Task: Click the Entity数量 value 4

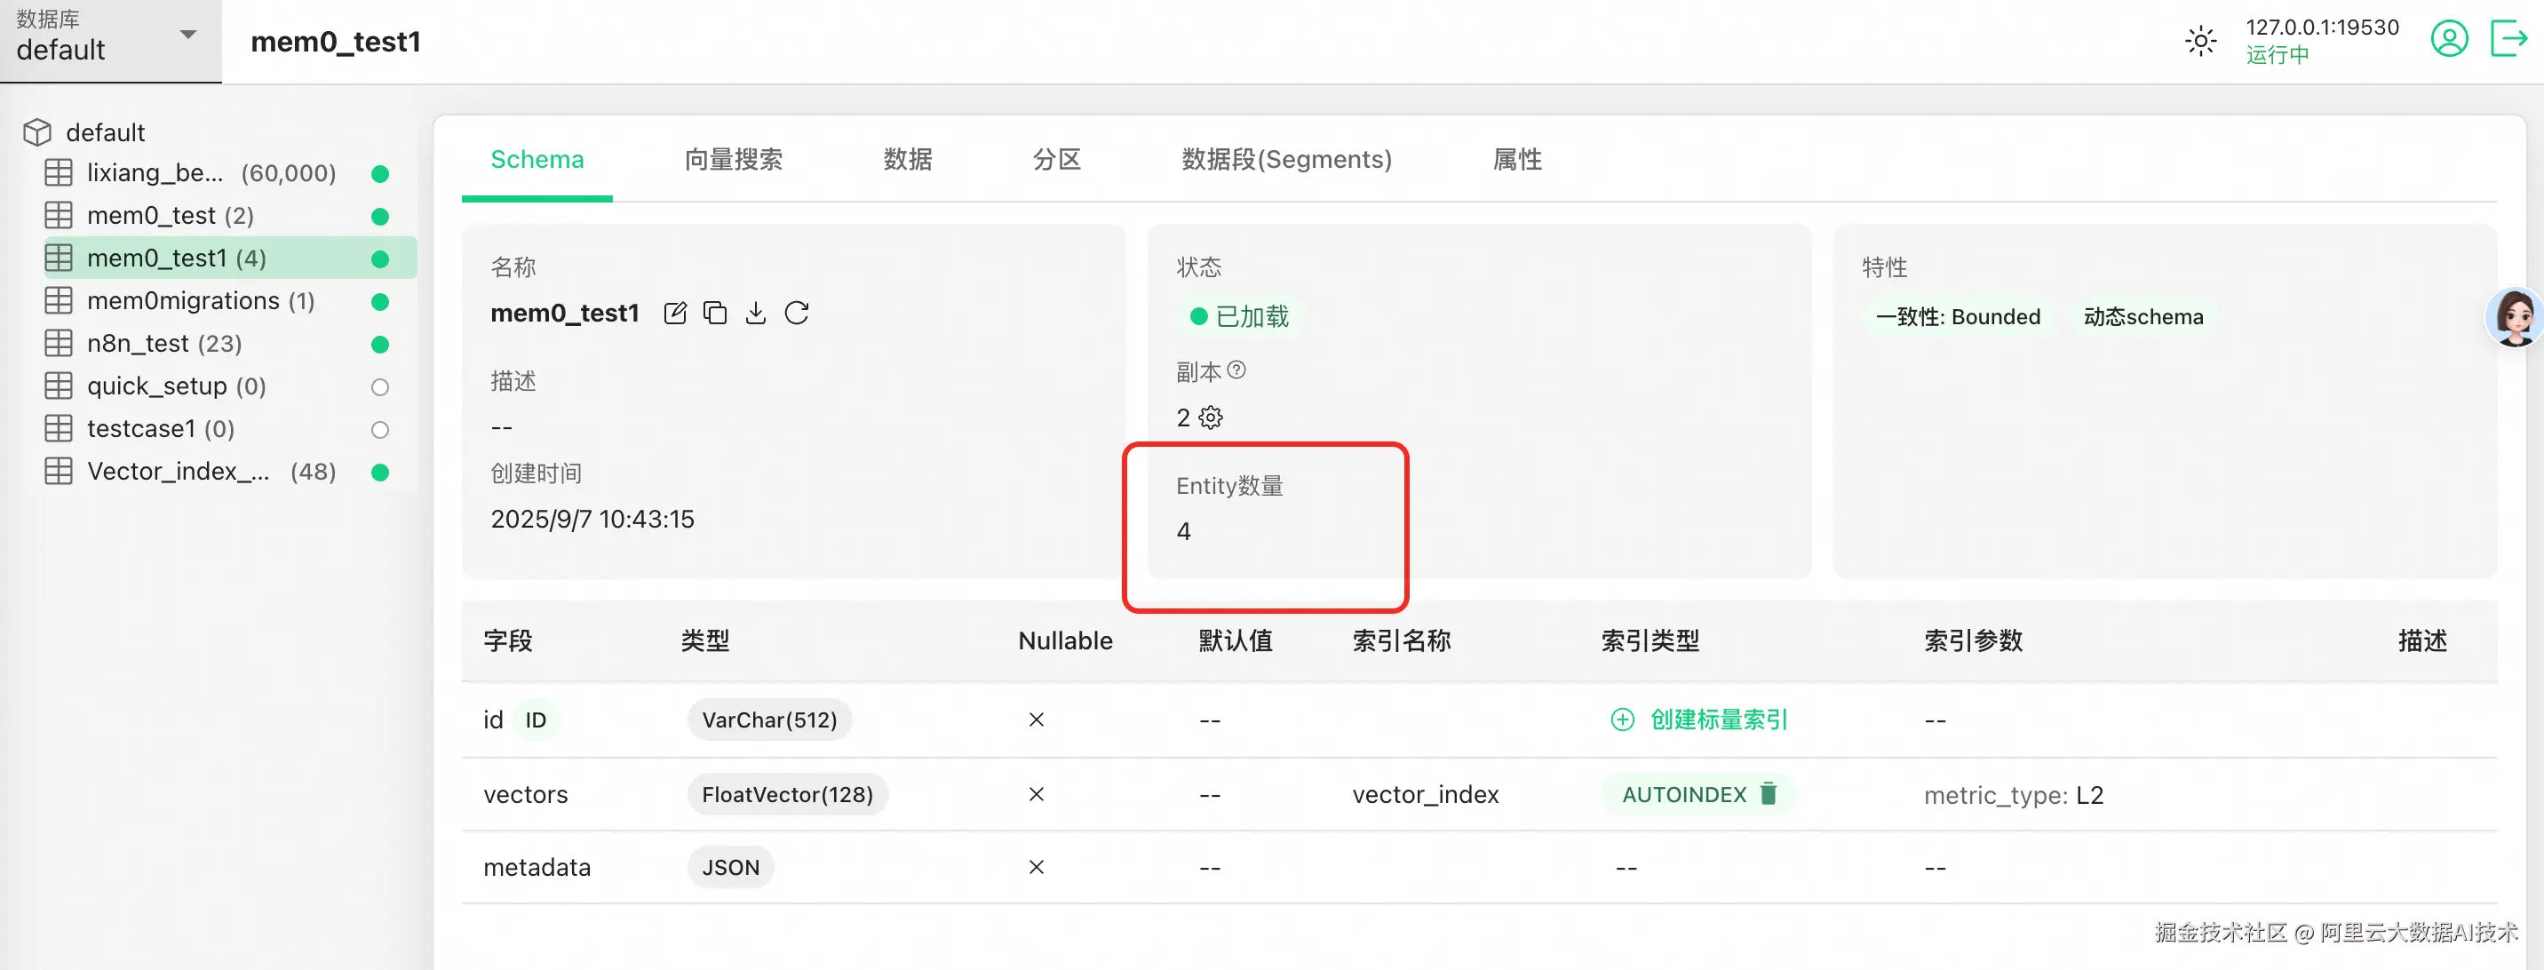Action: pyautogui.click(x=1183, y=532)
